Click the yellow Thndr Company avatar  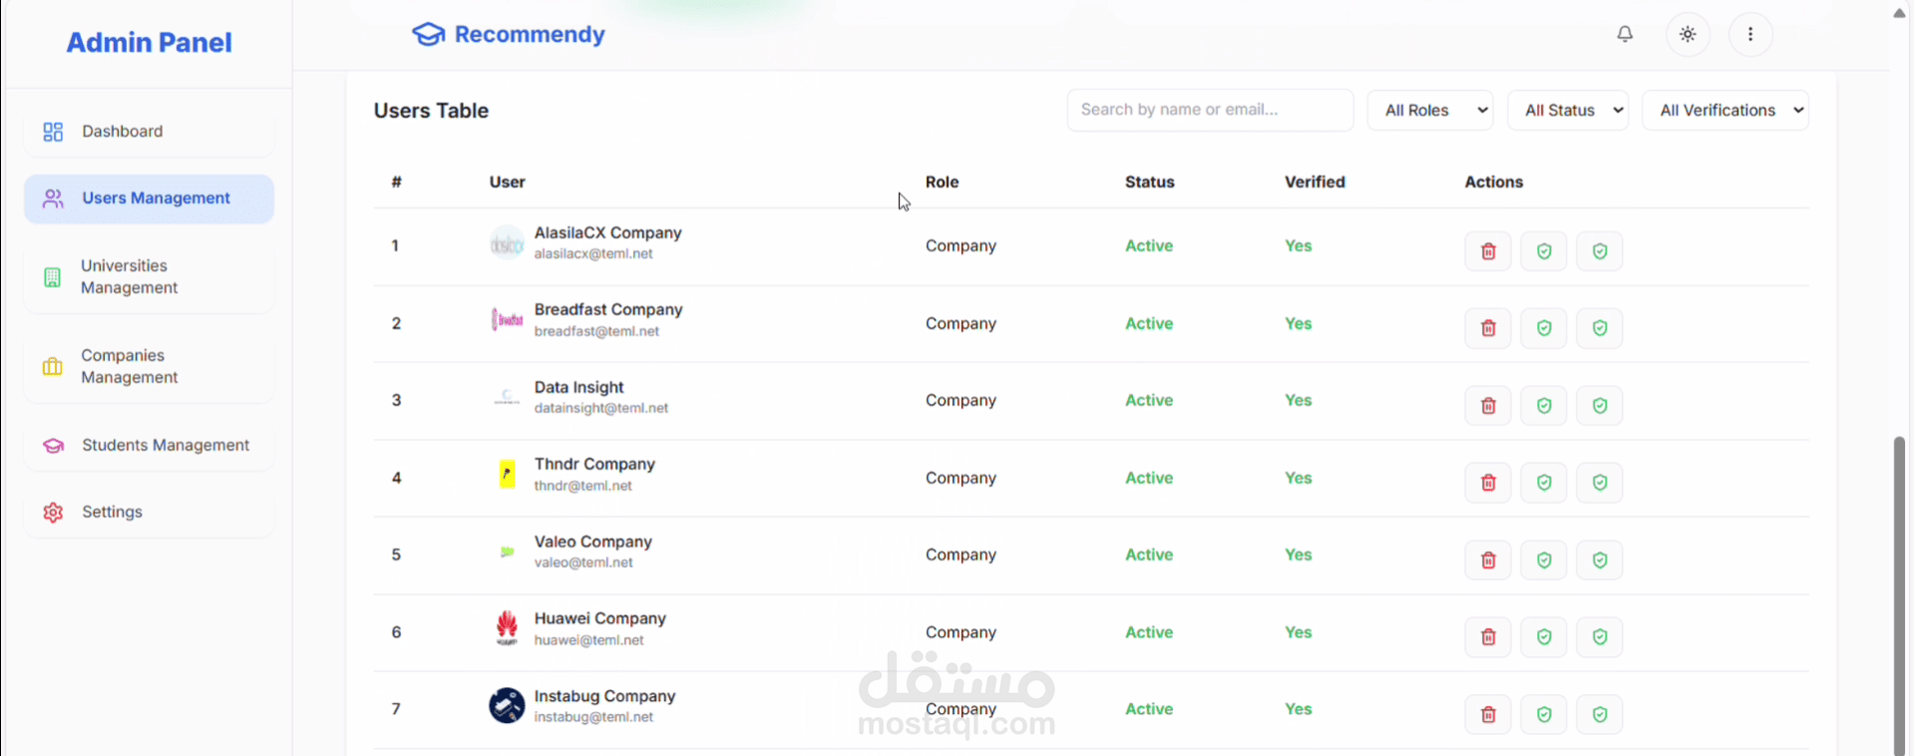(x=507, y=475)
